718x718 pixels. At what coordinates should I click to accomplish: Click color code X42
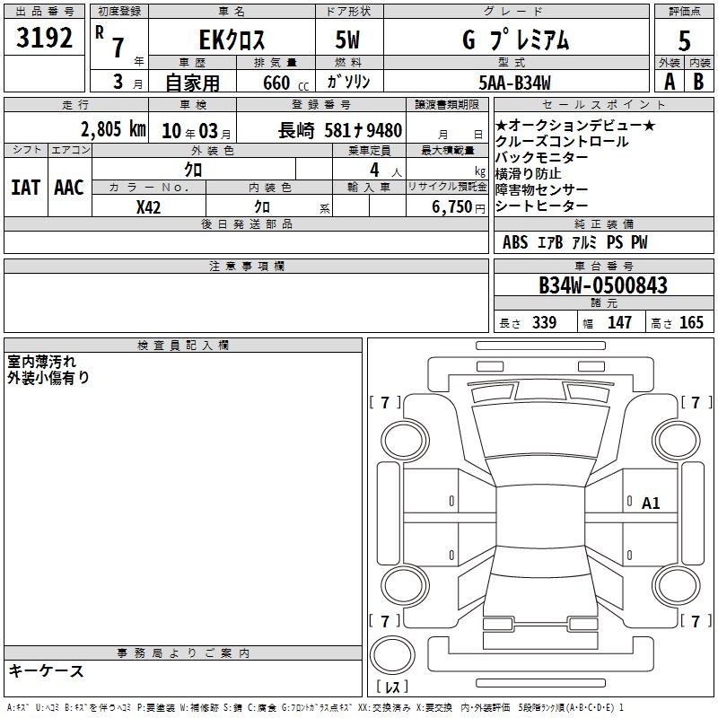tap(149, 206)
